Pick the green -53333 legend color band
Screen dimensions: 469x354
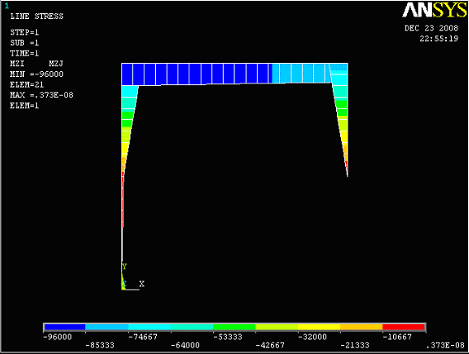[234, 327]
